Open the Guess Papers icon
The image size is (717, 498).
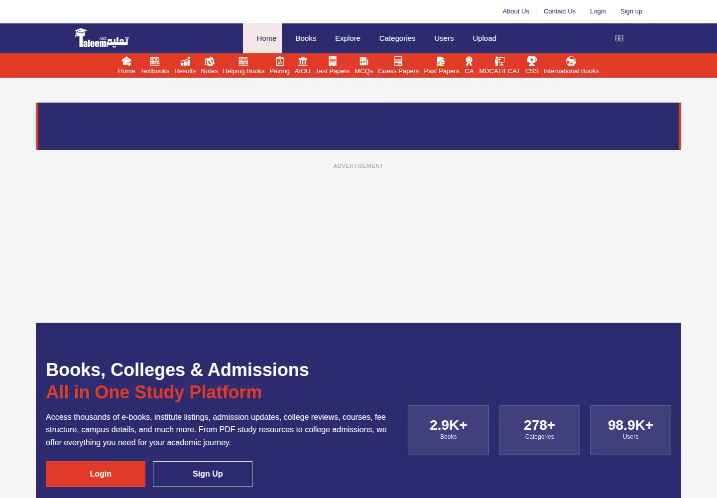click(398, 61)
